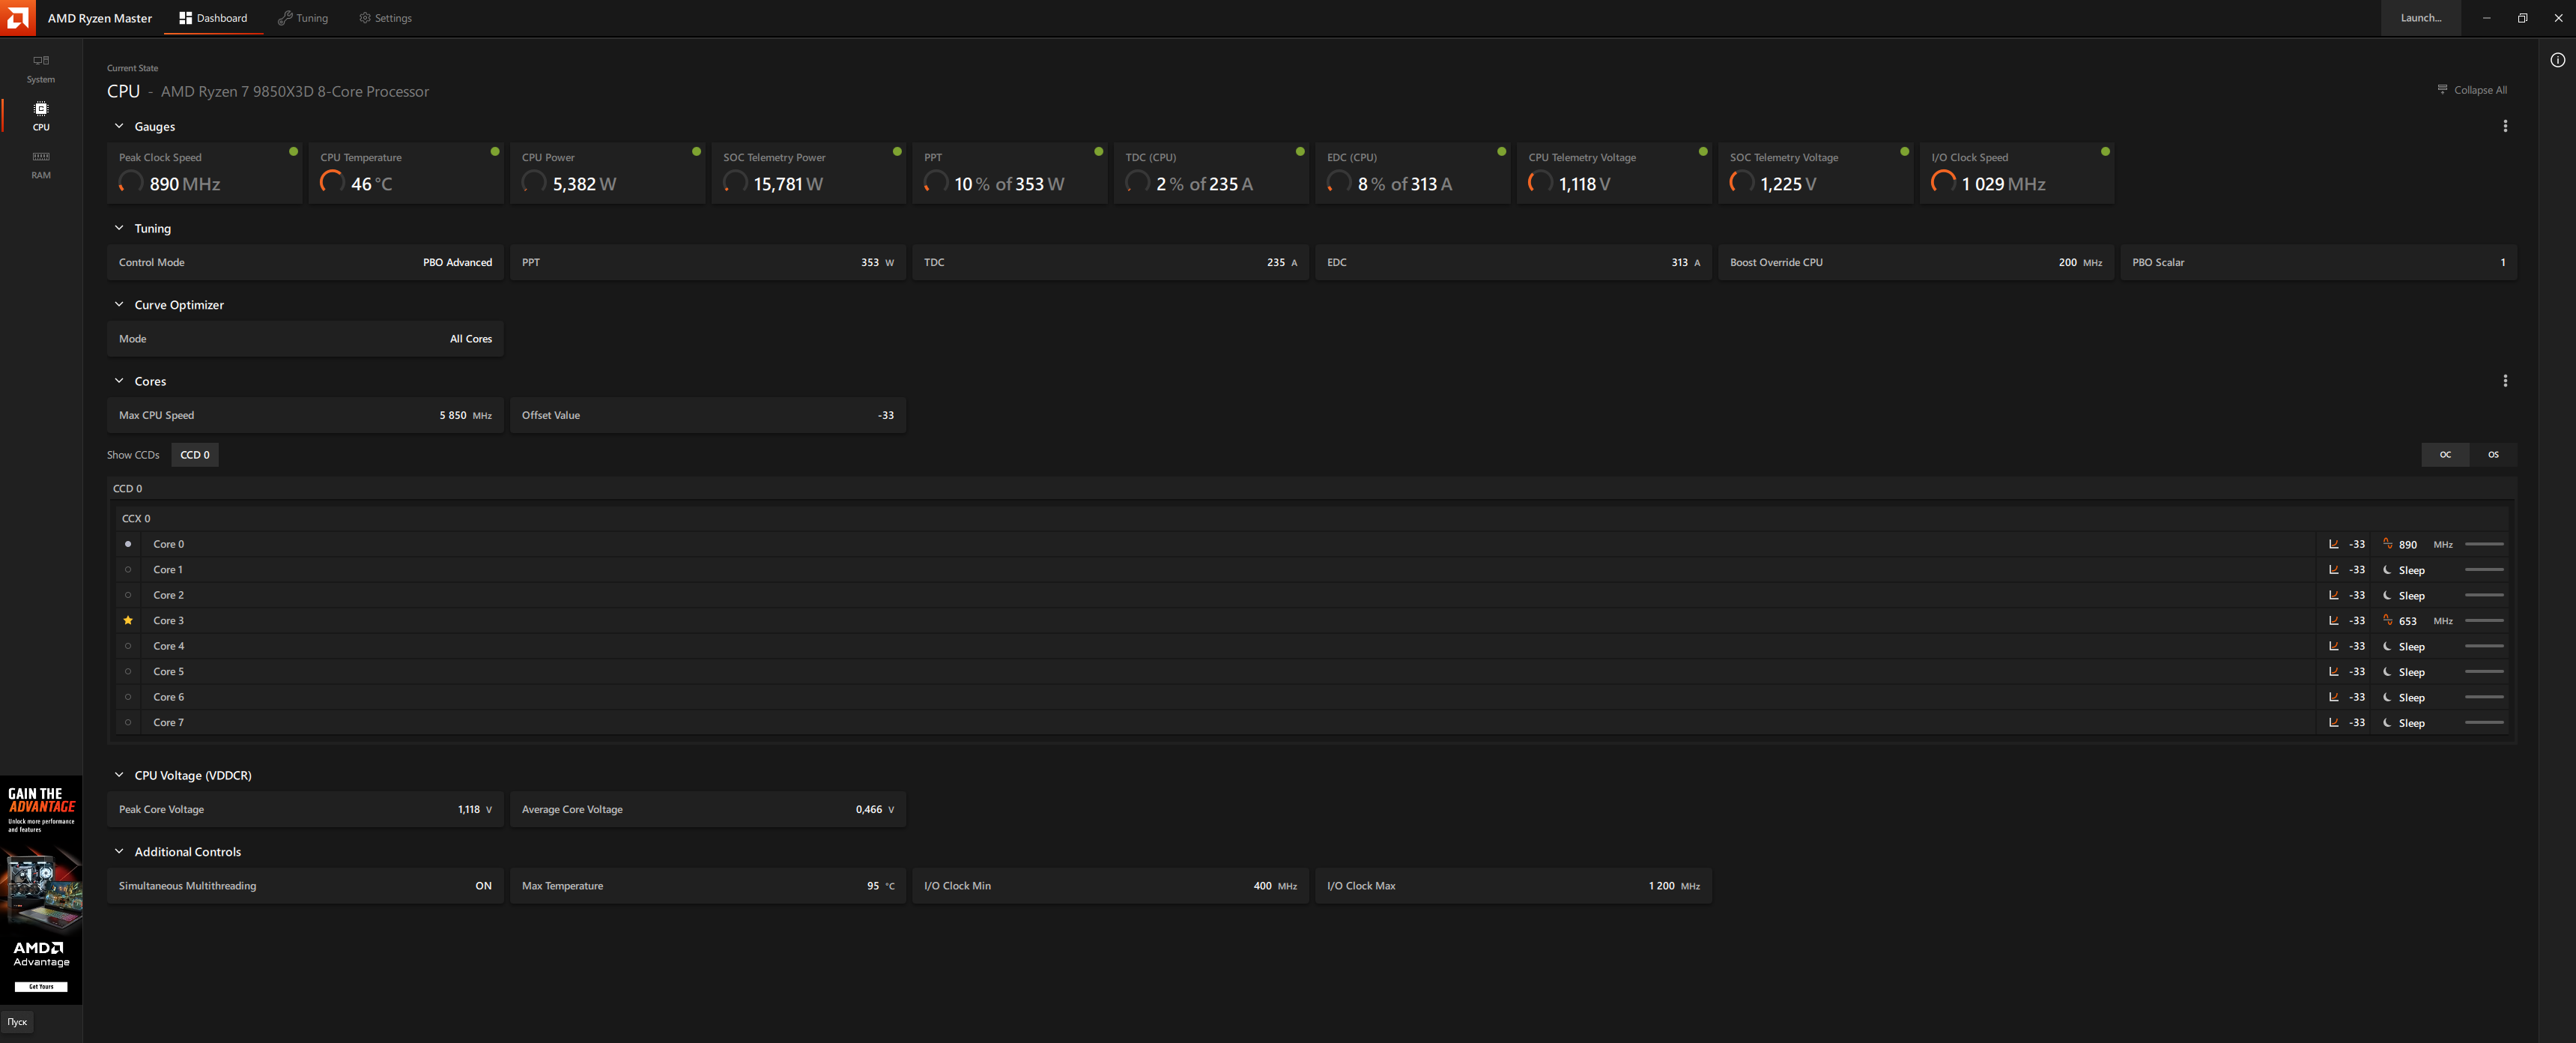Toggle the CCD 0 filter chip
The height and width of the screenshot is (1043, 2576).
[194, 455]
